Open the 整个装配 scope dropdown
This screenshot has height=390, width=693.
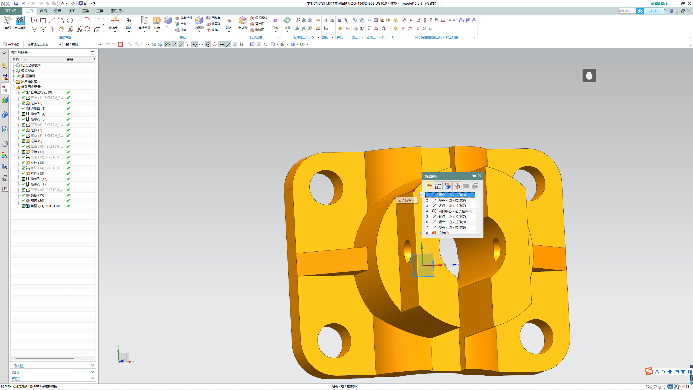pyautogui.click(x=84, y=44)
